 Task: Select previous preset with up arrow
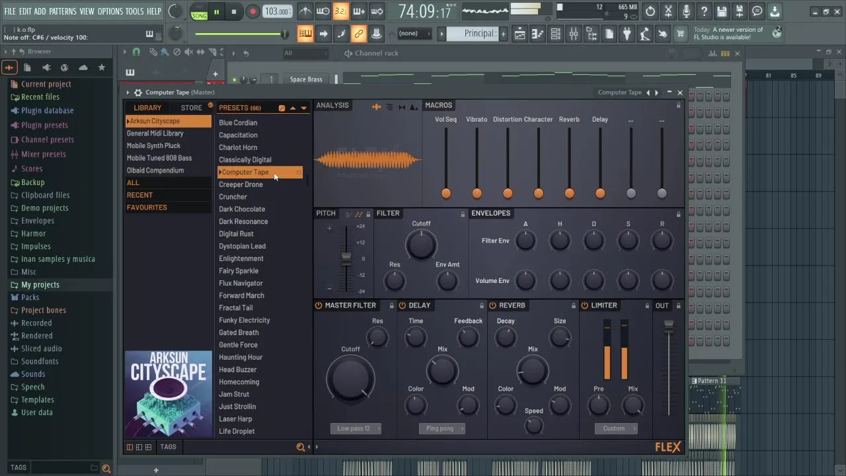[293, 108]
